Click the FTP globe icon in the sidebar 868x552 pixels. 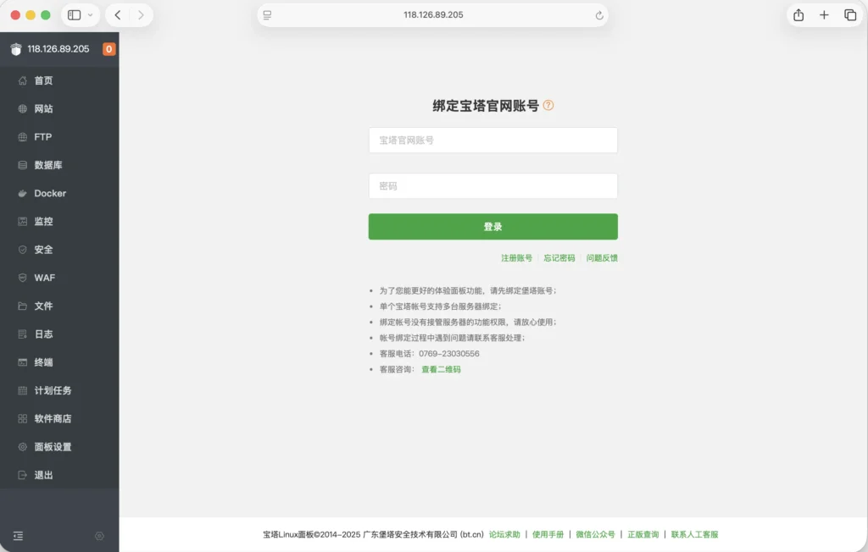tap(23, 137)
